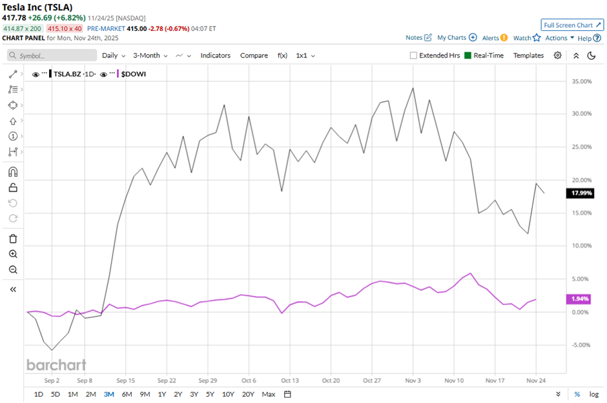Select the Max time range

(x=268, y=394)
